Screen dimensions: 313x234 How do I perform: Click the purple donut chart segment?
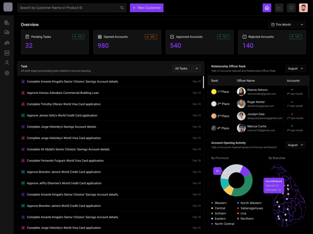tap(245, 171)
